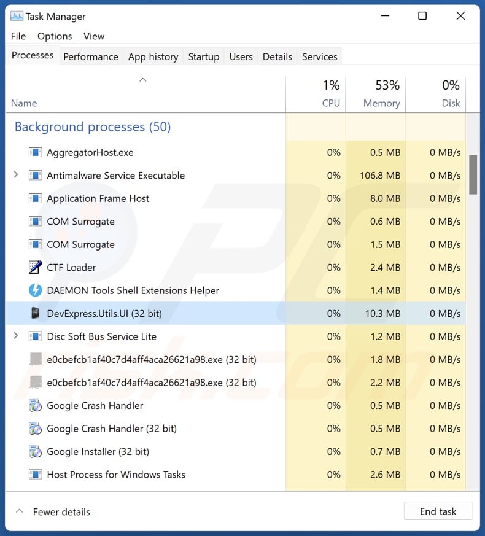Click the 1.2 MB memory value
The image size is (485, 536).
tap(385, 336)
